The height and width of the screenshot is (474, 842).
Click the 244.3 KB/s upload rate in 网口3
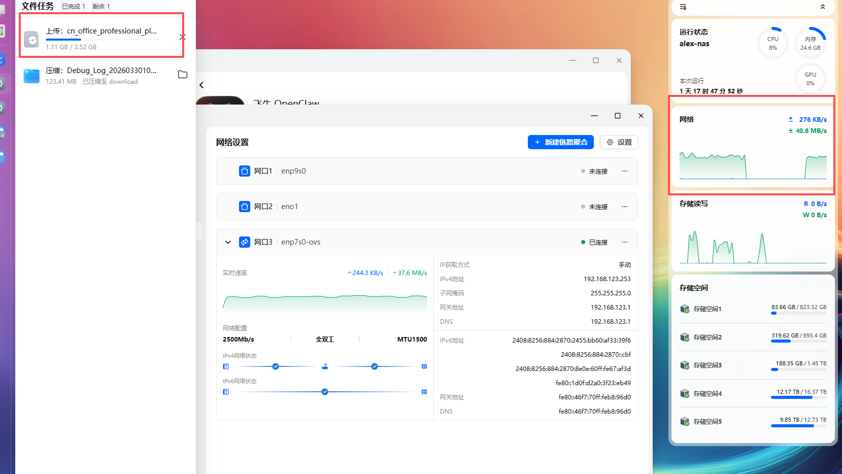tap(365, 273)
